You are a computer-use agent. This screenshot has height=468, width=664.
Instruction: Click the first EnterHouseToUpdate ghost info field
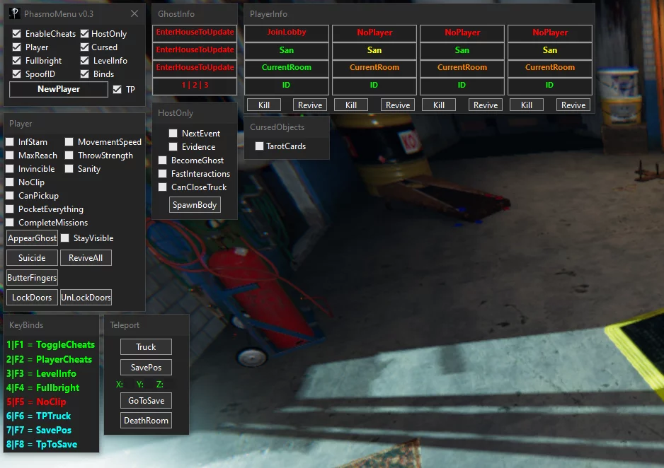point(195,33)
